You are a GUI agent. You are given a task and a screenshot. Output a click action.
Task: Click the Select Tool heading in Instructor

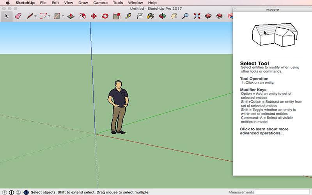pos(254,64)
